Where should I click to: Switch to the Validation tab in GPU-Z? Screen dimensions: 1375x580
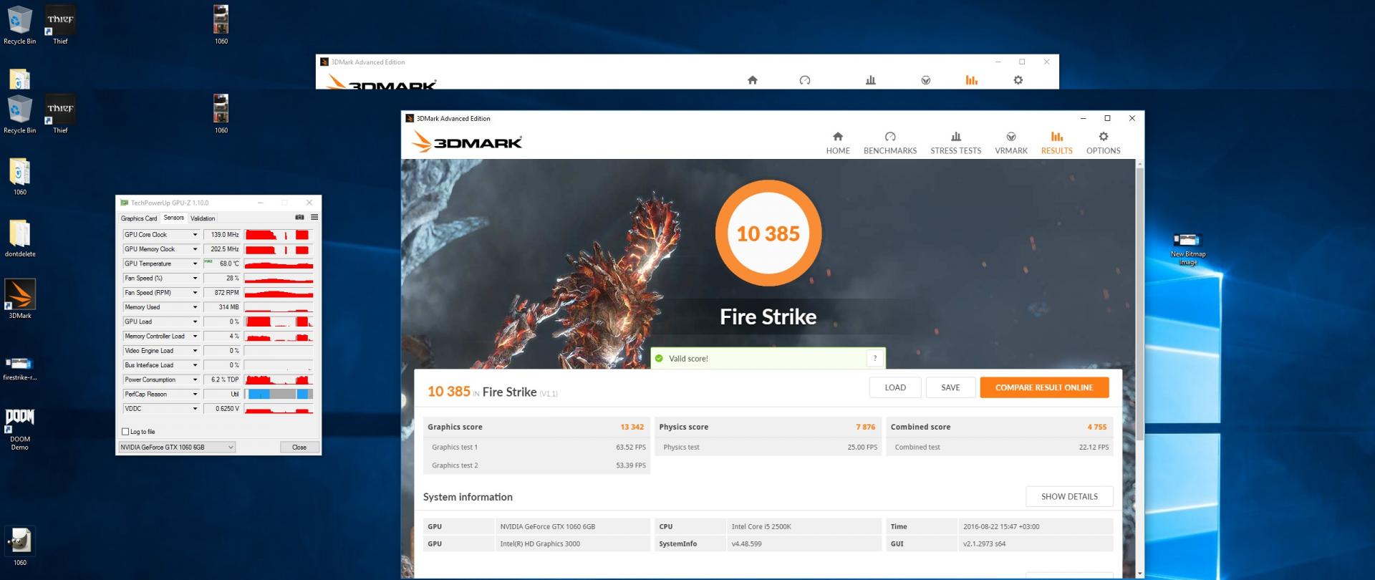[203, 218]
